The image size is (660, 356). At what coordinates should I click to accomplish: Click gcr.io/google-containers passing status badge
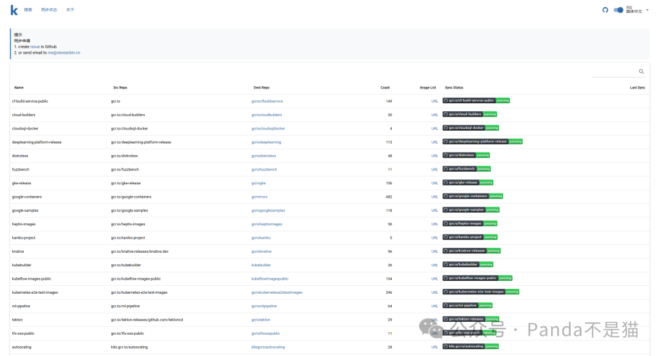[472, 196]
